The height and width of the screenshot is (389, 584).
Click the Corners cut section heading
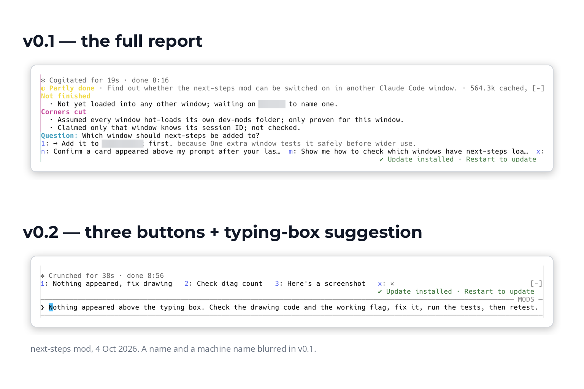[63, 112]
